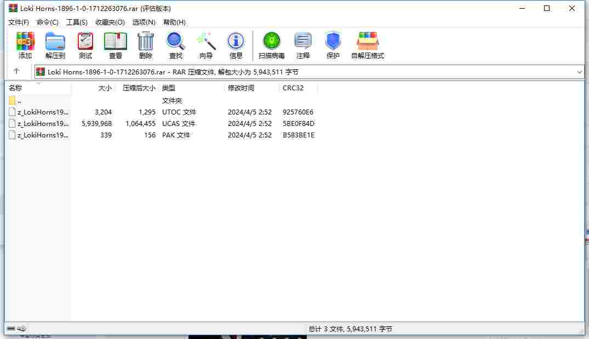589x339 pixels.
Task: Click packed size value 1,064,455
Action: tap(140, 124)
